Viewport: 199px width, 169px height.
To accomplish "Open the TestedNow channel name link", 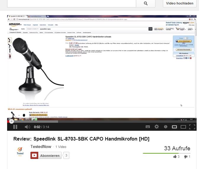I will tap(41, 147).
